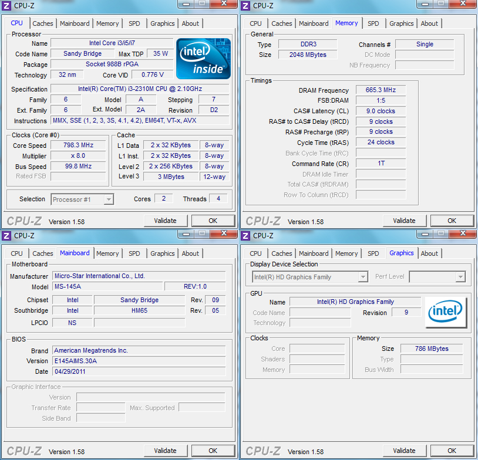This screenshot has width=478, height=460.
Task: Switch to the CPU tab in the Memory window
Action: pyautogui.click(x=255, y=23)
